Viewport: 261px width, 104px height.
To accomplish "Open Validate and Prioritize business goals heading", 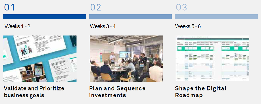I will pyautogui.click(x=34, y=92).
